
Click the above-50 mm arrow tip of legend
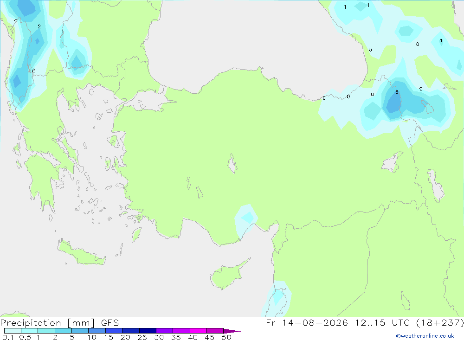pos(232,331)
